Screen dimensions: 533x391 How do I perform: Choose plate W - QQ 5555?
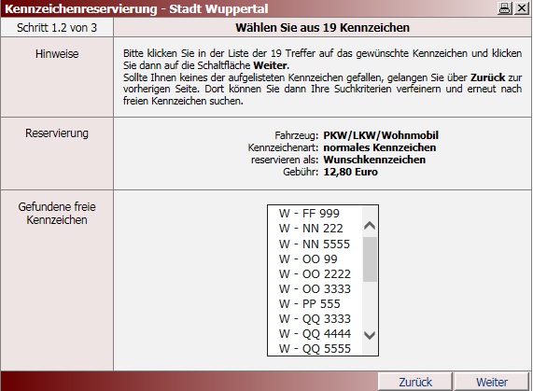[x=316, y=348]
